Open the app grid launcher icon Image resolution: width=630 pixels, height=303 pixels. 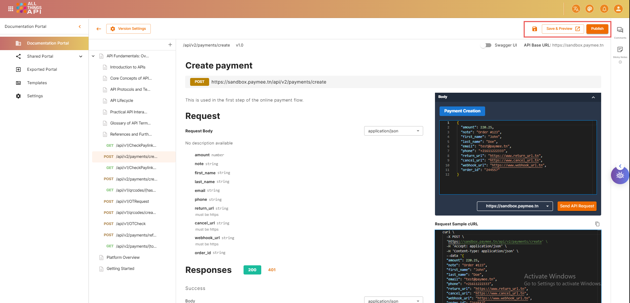[x=10, y=9]
